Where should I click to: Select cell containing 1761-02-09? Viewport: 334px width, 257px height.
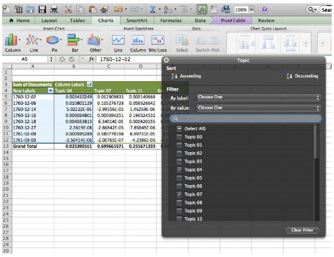coord(33,134)
